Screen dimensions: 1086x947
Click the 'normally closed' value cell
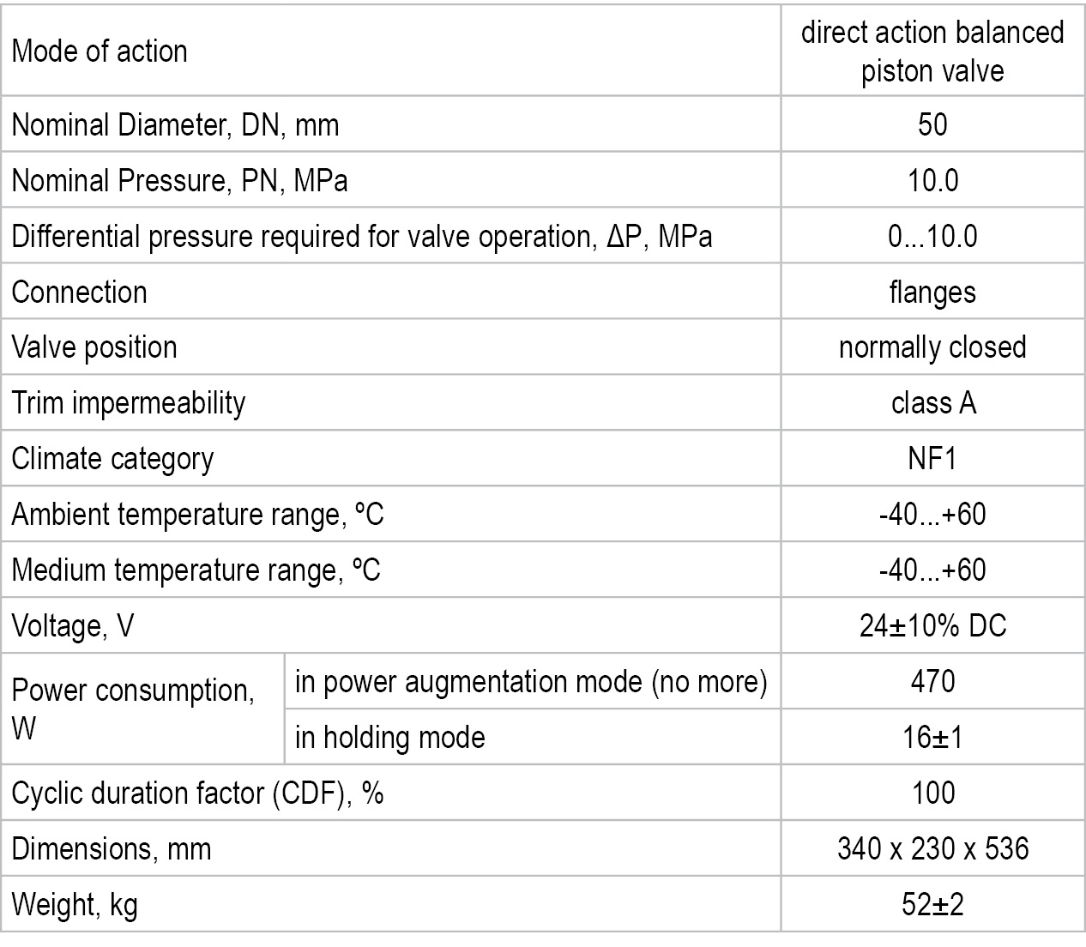[x=932, y=347]
